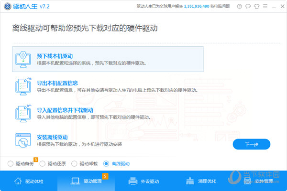Click the 下一步 button
This screenshot has width=287, height=191.
click(x=252, y=144)
